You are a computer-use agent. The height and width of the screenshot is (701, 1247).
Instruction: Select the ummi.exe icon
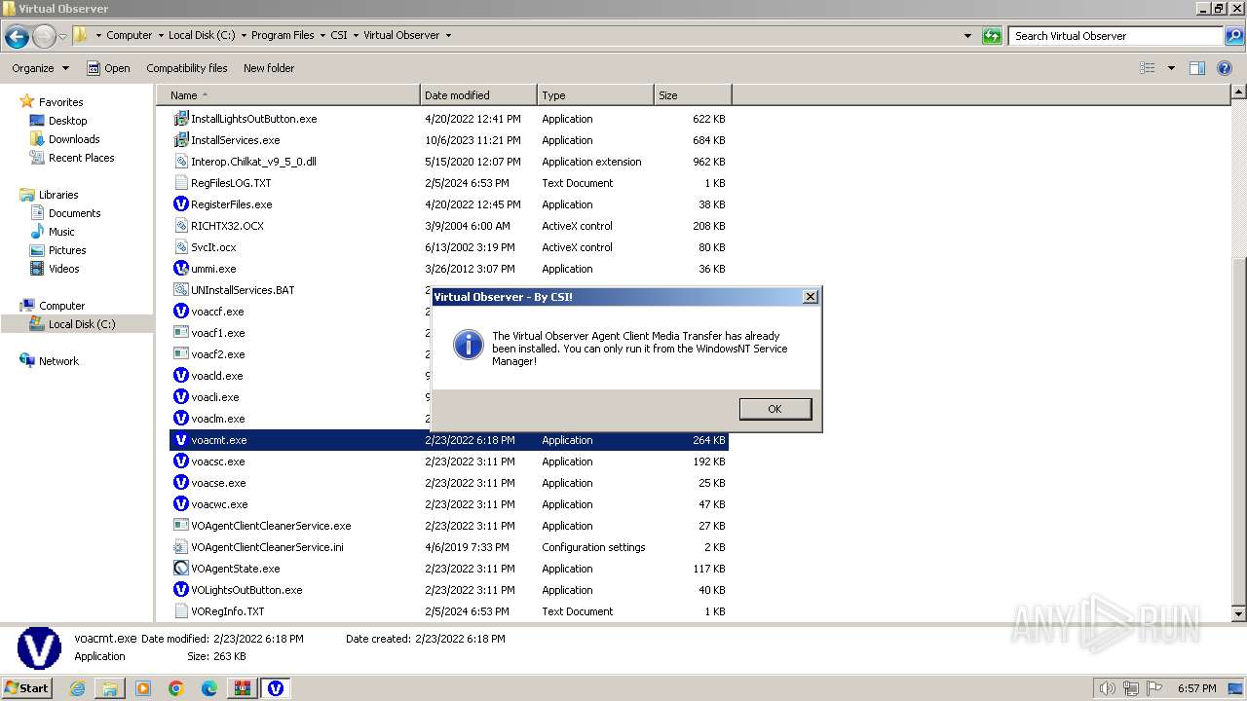(x=180, y=269)
